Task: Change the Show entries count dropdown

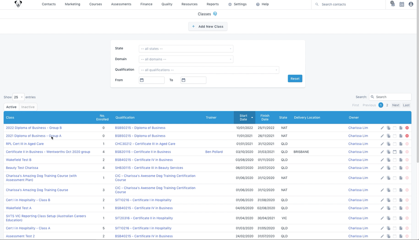Action: click(18, 97)
